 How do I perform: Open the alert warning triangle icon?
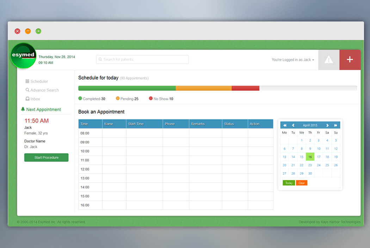(328, 60)
